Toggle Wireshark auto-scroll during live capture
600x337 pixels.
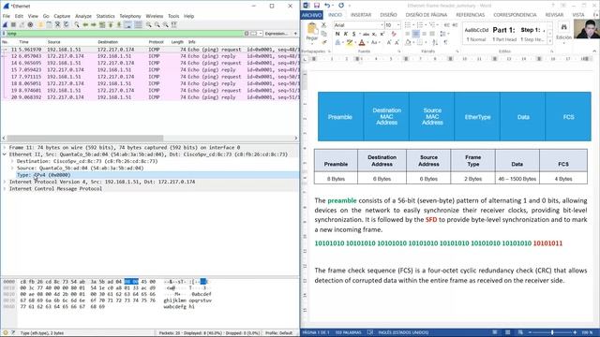pyautogui.click(x=127, y=24)
